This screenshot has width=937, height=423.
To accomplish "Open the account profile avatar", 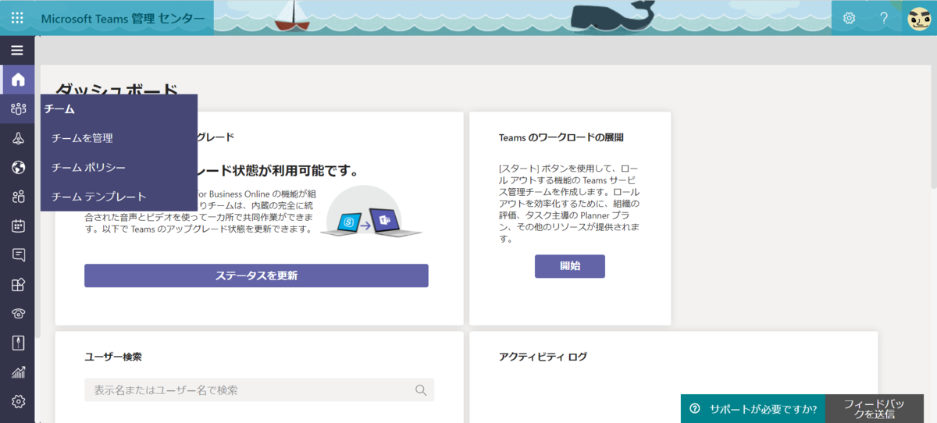I will pos(919,17).
